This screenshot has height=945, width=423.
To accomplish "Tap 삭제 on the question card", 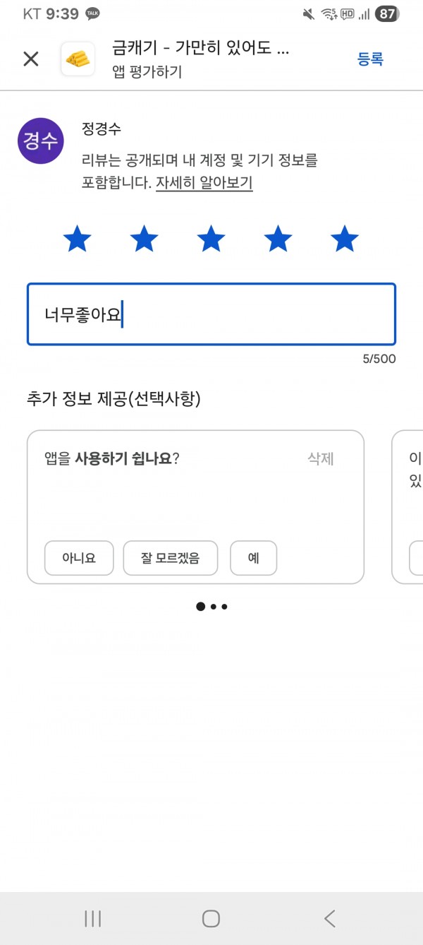I will click(321, 458).
